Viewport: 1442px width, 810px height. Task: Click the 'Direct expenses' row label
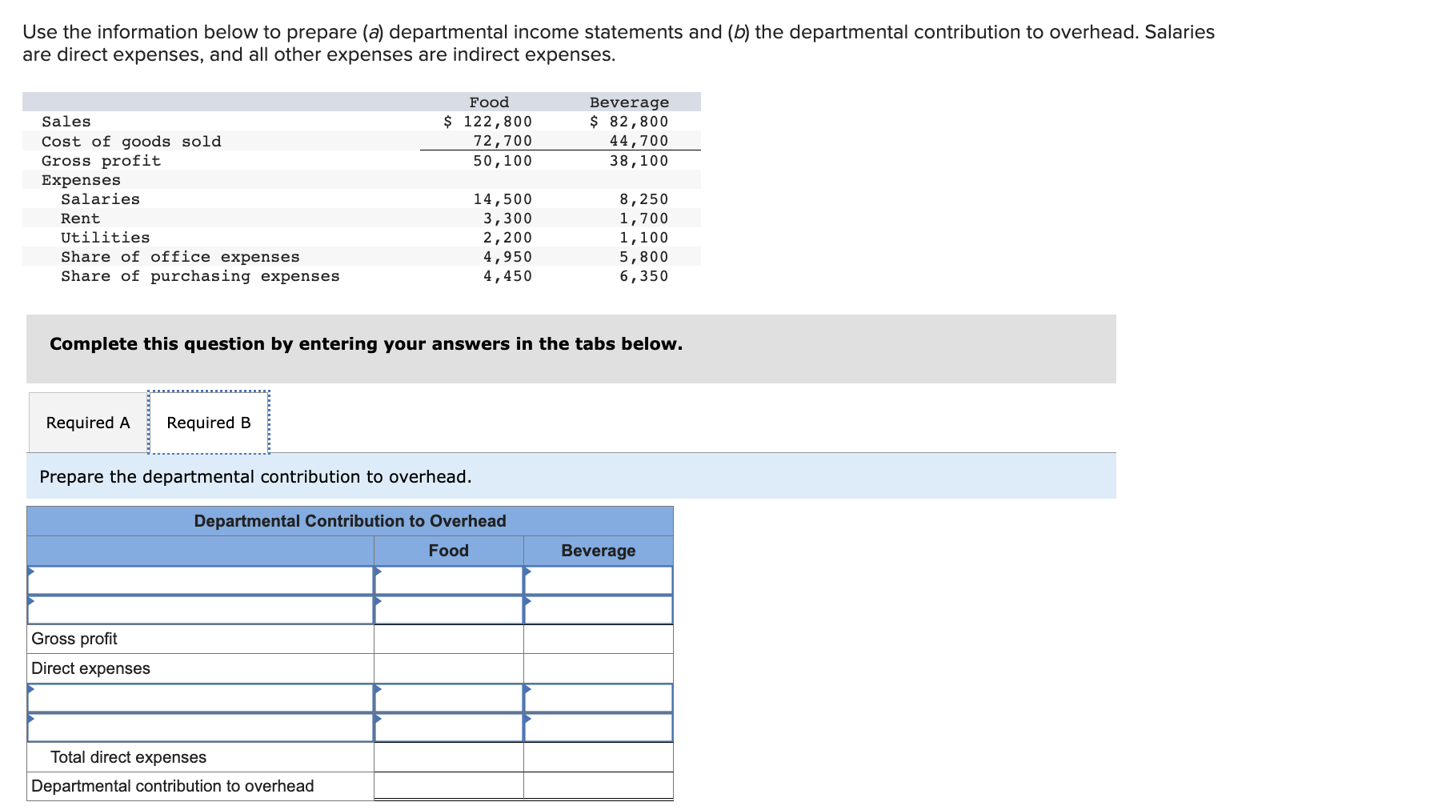(x=90, y=668)
